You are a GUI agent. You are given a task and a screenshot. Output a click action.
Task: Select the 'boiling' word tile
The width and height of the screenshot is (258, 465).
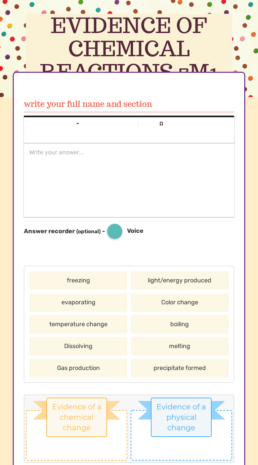point(179,324)
